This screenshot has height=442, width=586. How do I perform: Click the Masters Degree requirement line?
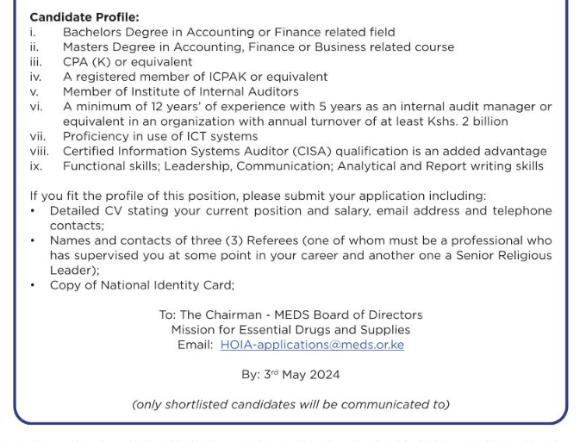click(258, 47)
